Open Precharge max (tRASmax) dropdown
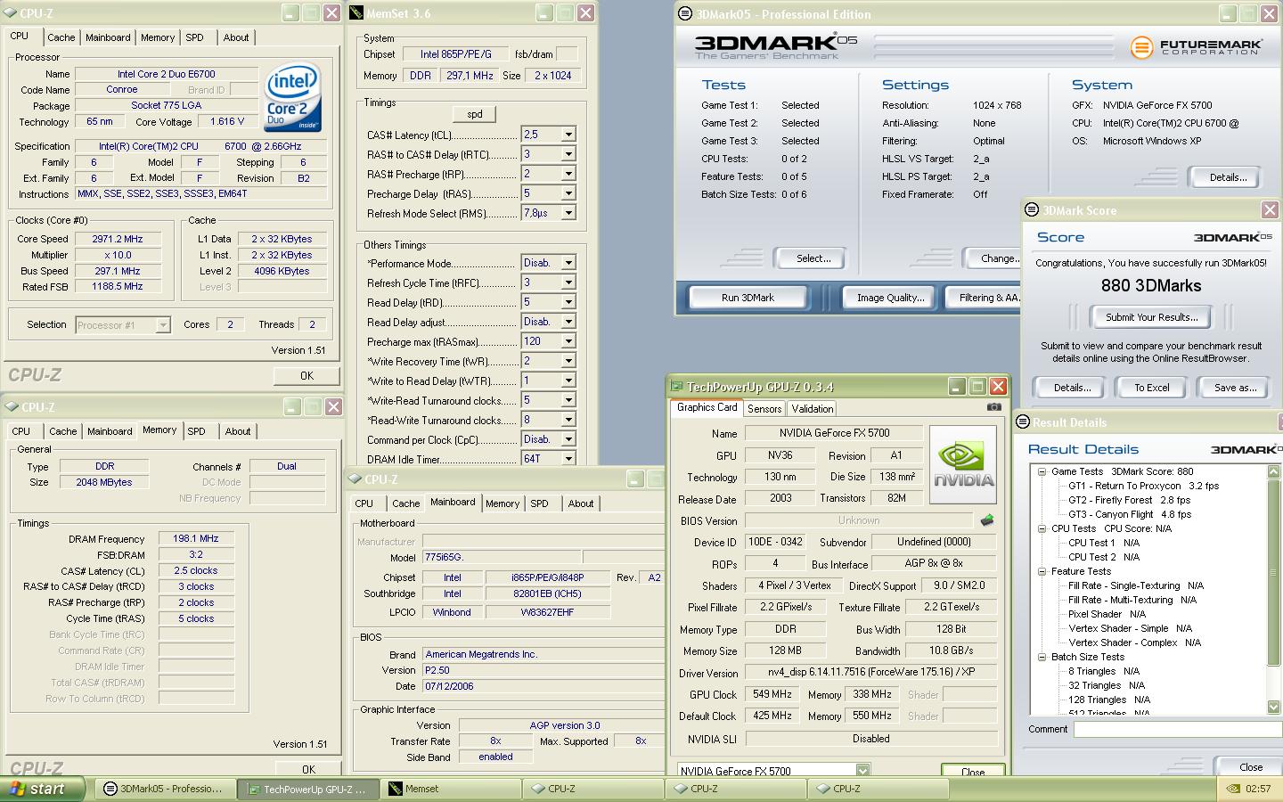The width and height of the screenshot is (1283, 802). click(568, 341)
